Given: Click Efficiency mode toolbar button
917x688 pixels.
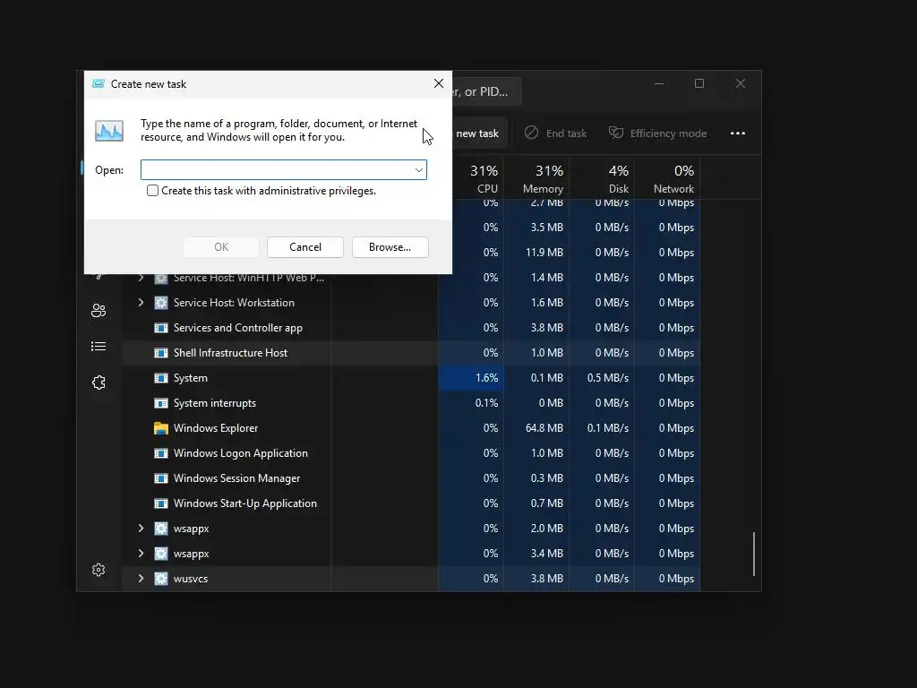Looking at the screenshot, I should tap(658, 133).
